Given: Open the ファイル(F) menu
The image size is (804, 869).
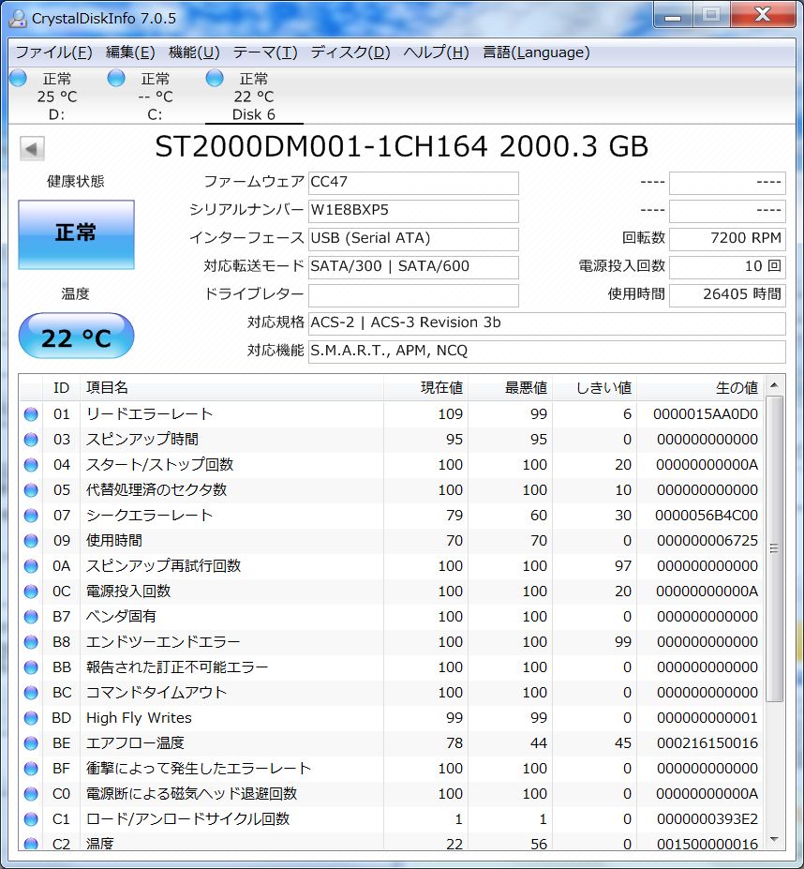Looking at the screenshot, I should click(52, 52).
